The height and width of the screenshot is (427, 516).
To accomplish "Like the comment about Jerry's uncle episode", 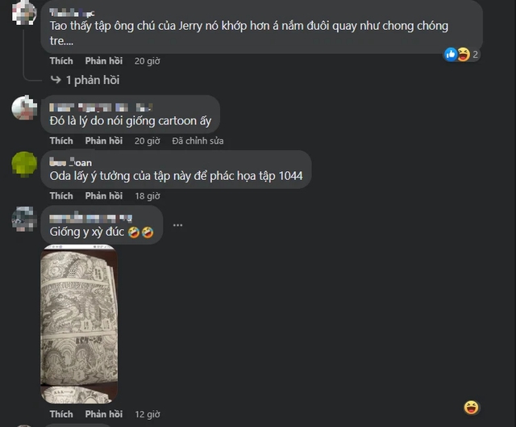I will (x=61, y=61).
